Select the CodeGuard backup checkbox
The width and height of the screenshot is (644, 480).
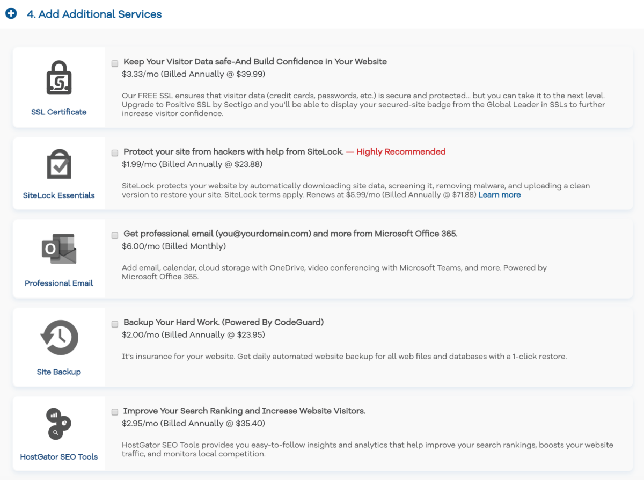click(115, 324)
